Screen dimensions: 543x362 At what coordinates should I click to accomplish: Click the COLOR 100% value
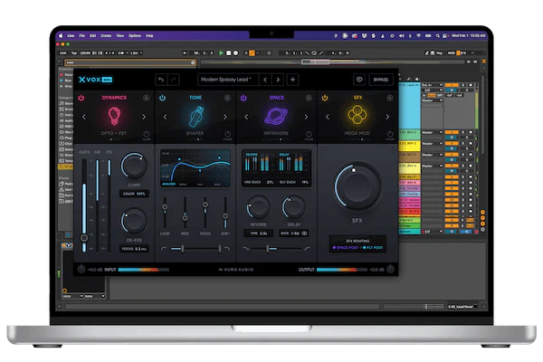[x=134, y=194]
